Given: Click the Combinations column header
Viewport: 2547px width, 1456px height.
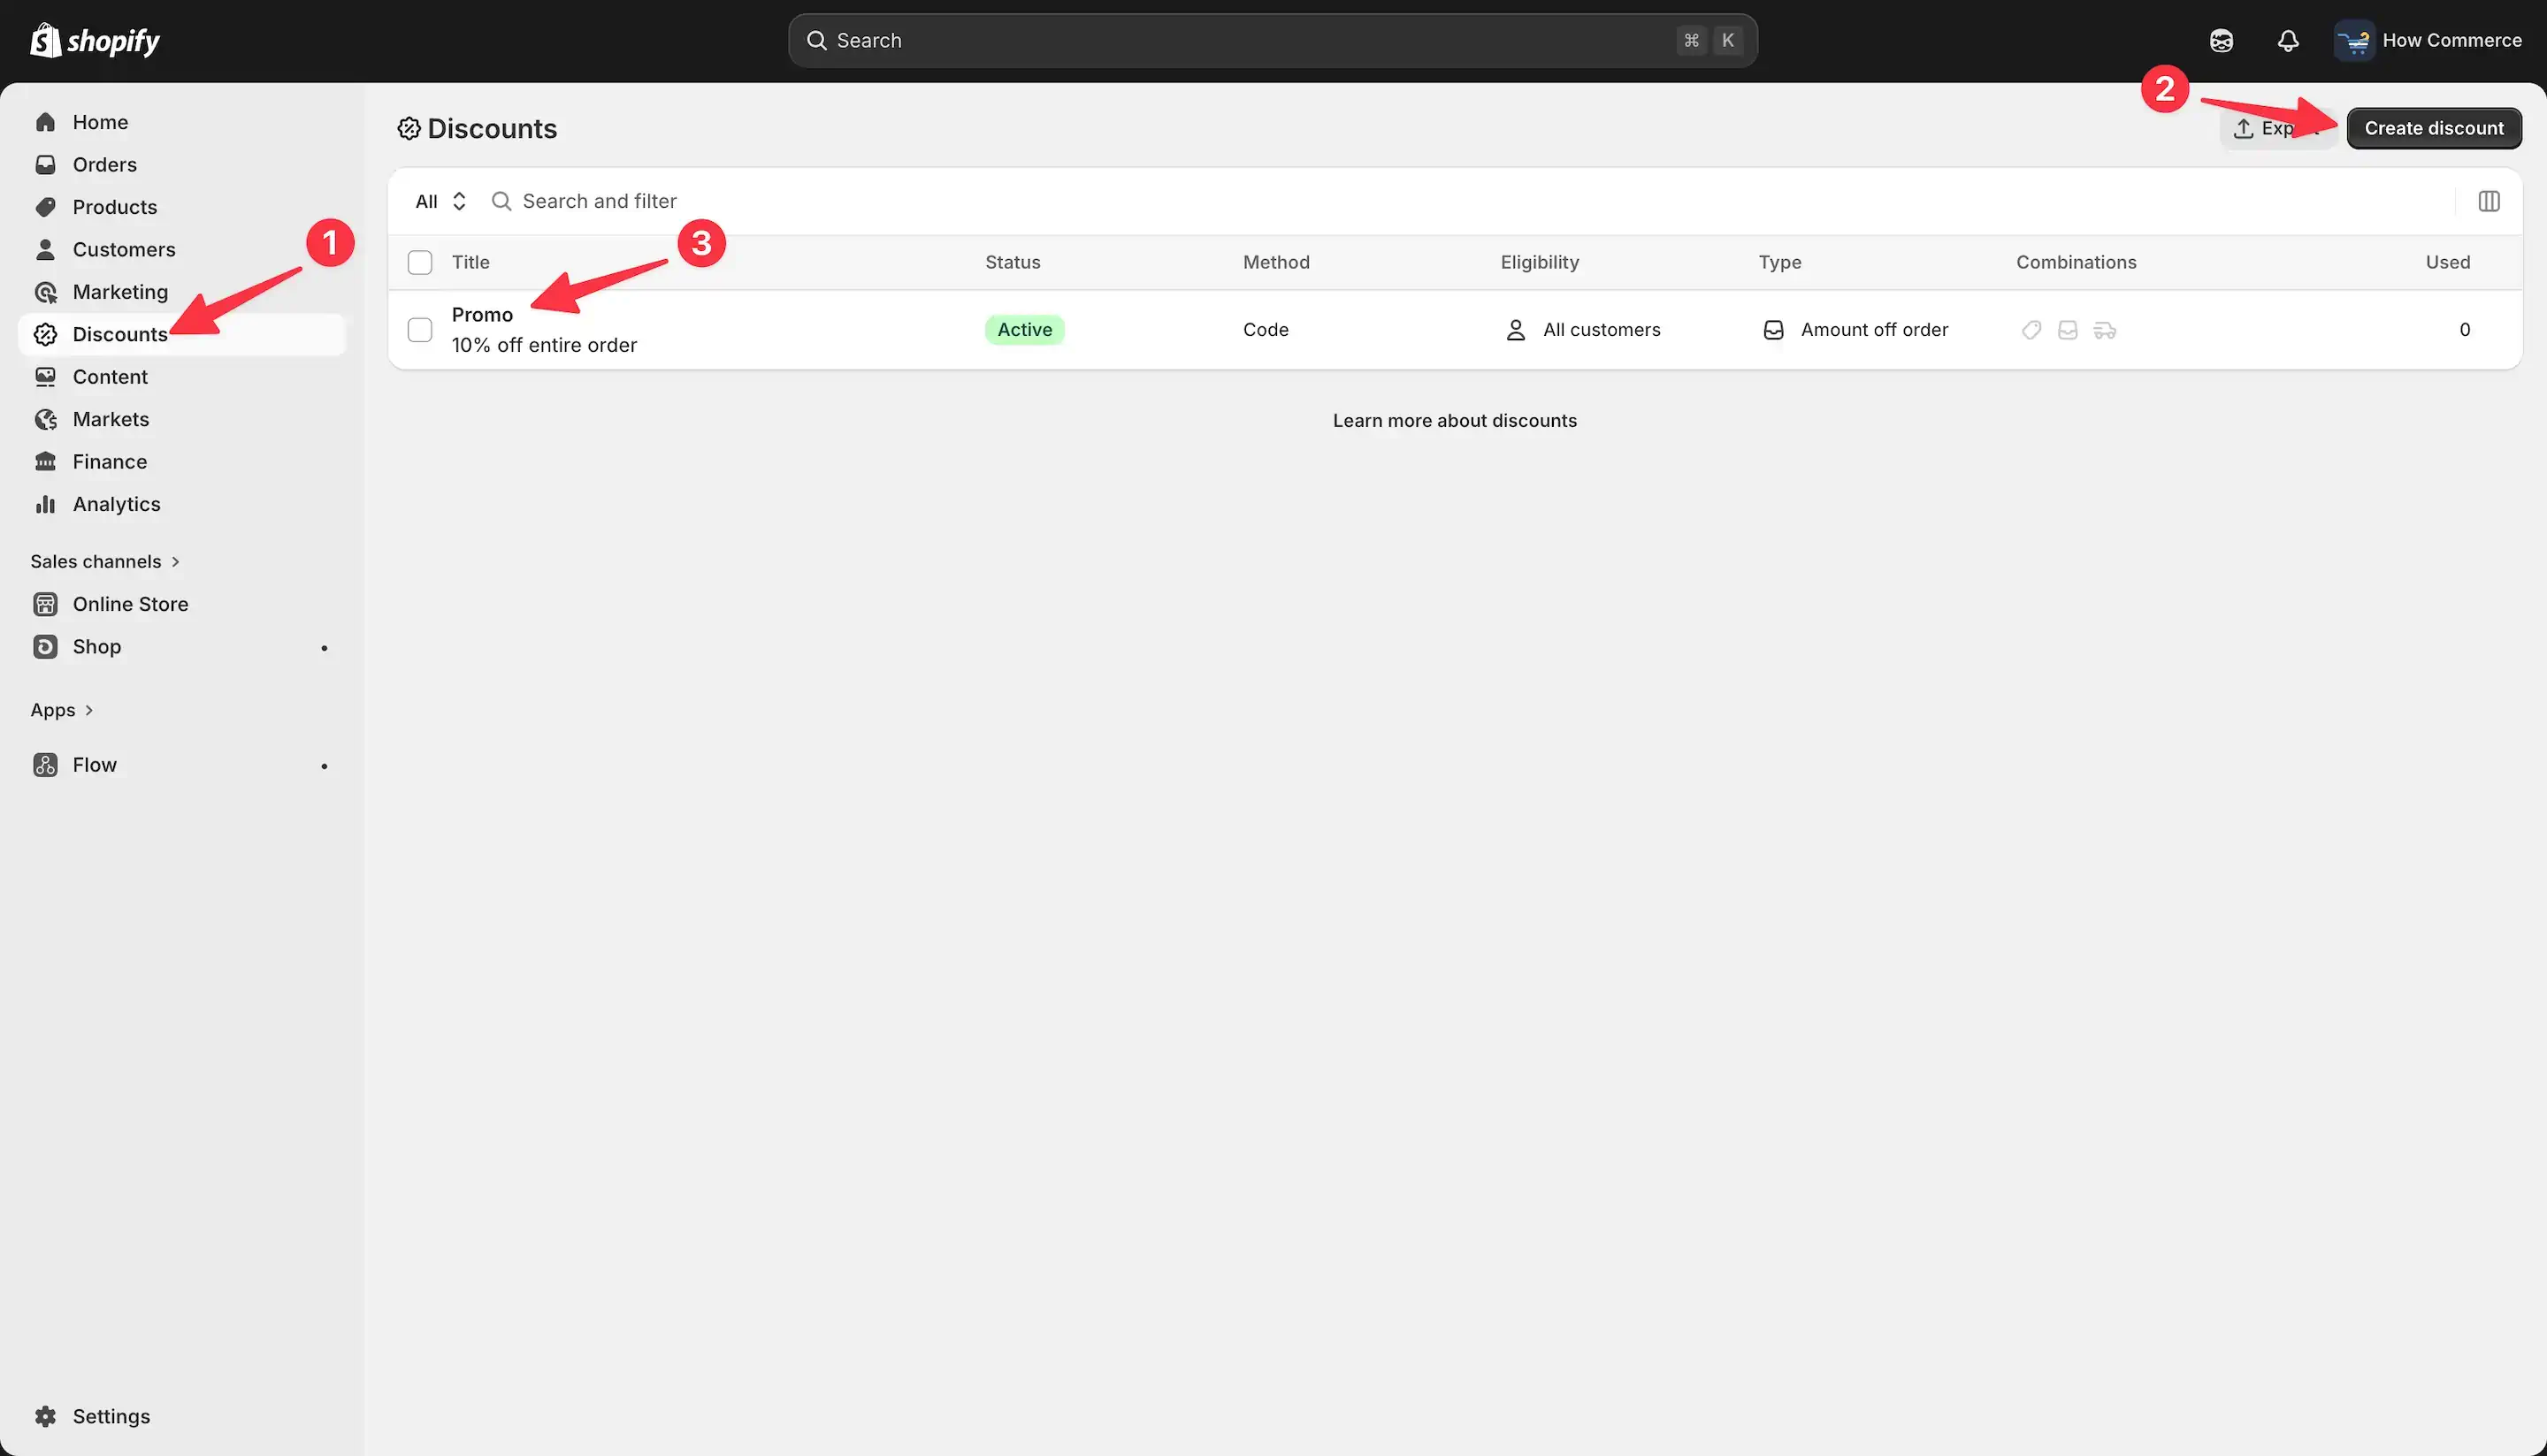Looking at the screenshot, I should click(x=2076, y=262).
